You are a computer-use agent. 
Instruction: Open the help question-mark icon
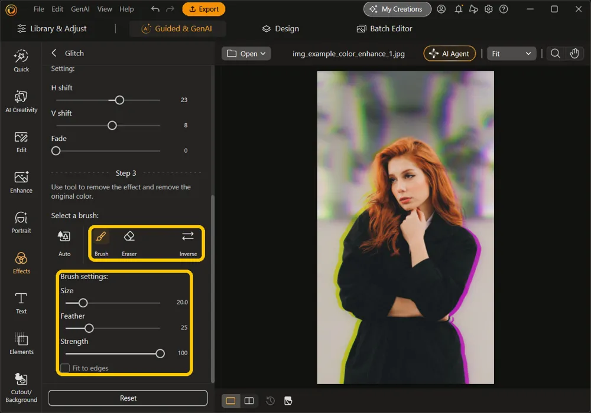(504, 9)
